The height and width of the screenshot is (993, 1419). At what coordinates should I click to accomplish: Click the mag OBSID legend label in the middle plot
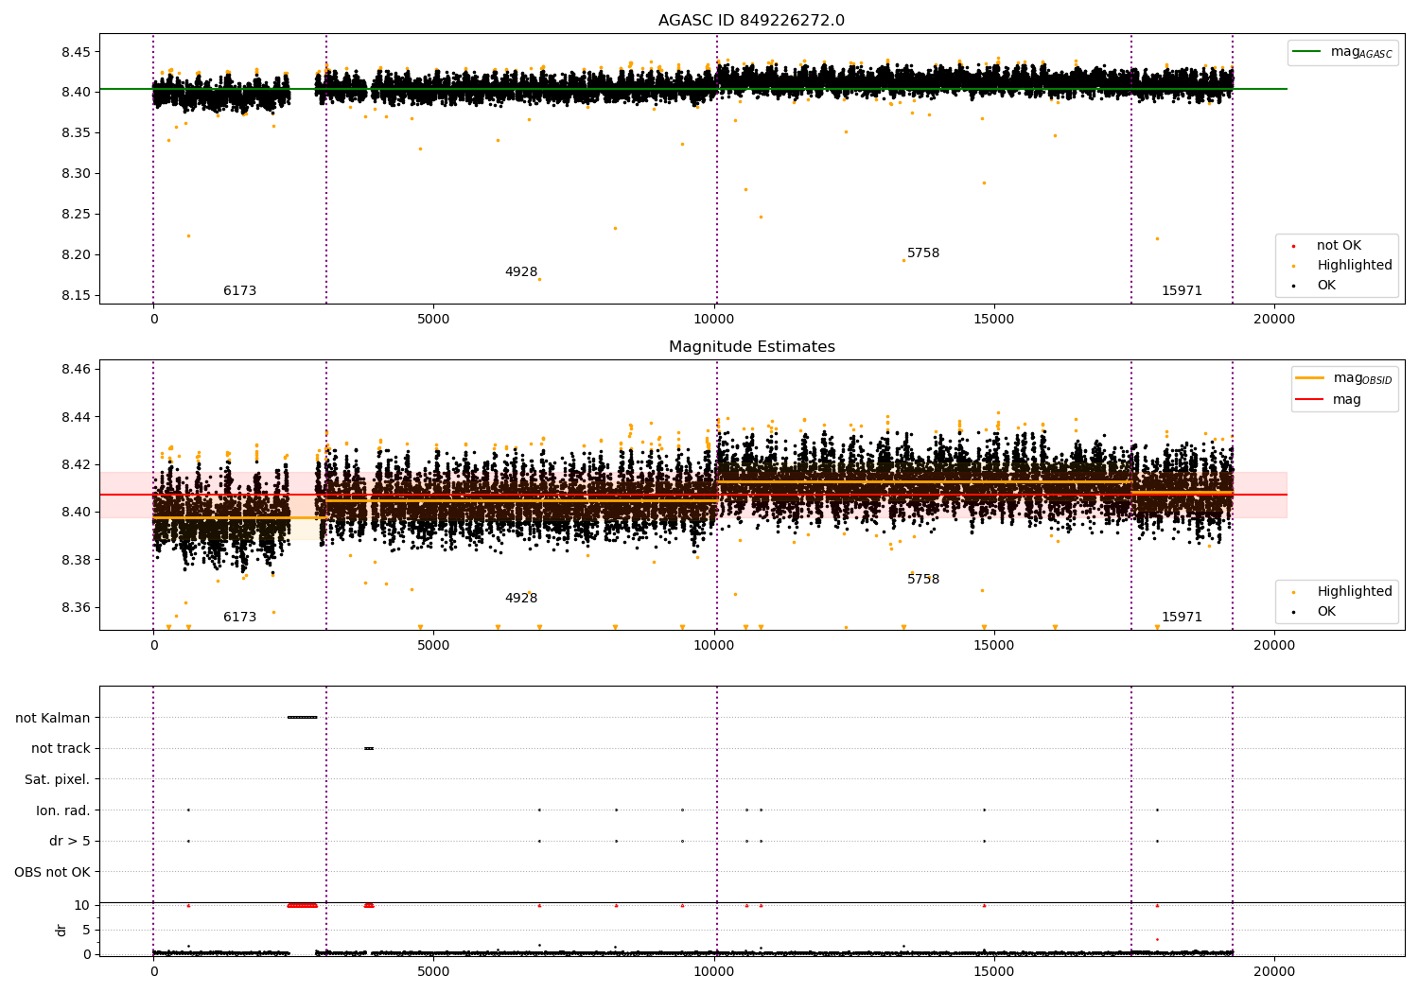[1362, 379]
